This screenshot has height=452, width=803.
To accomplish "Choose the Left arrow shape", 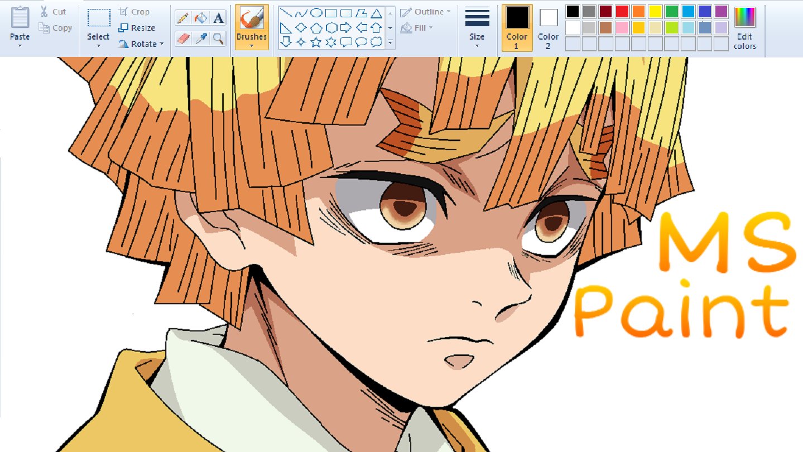I will (361, 27).
